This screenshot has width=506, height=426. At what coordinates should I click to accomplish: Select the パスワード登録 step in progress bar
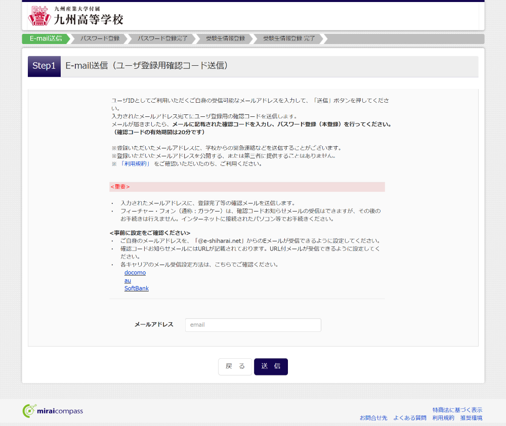pos(100,38)
